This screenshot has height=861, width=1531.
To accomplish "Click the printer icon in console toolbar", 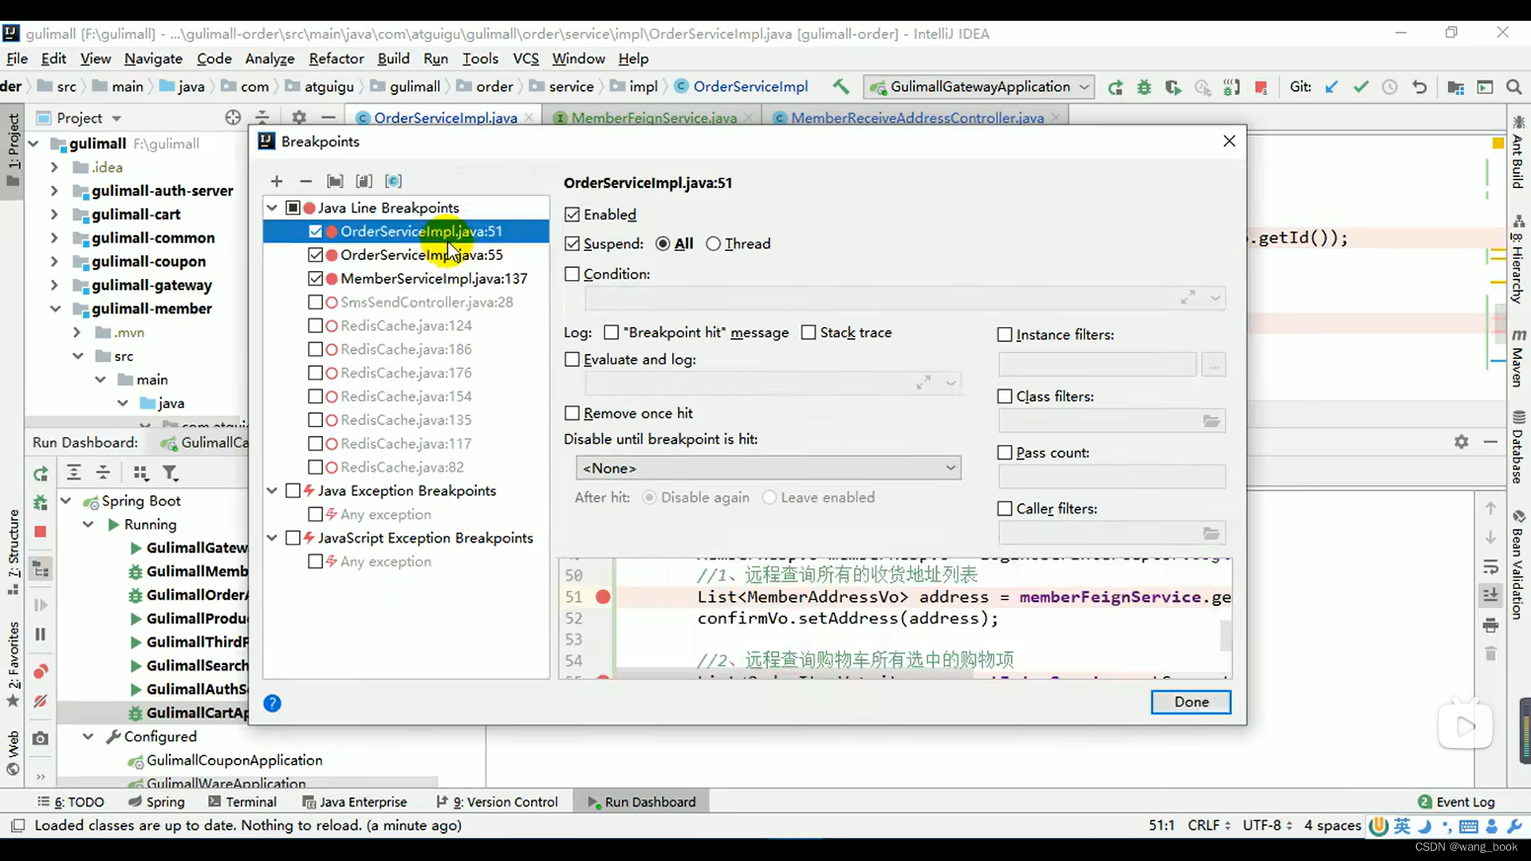I will click(x=1490, y=626).
